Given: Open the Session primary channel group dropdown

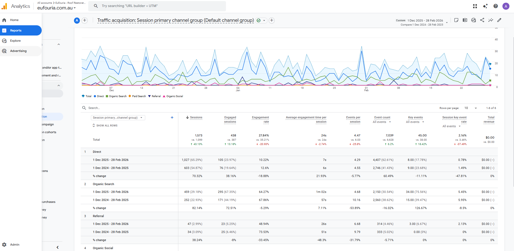Looking at the screenshot, I should (x=118, y=118).
